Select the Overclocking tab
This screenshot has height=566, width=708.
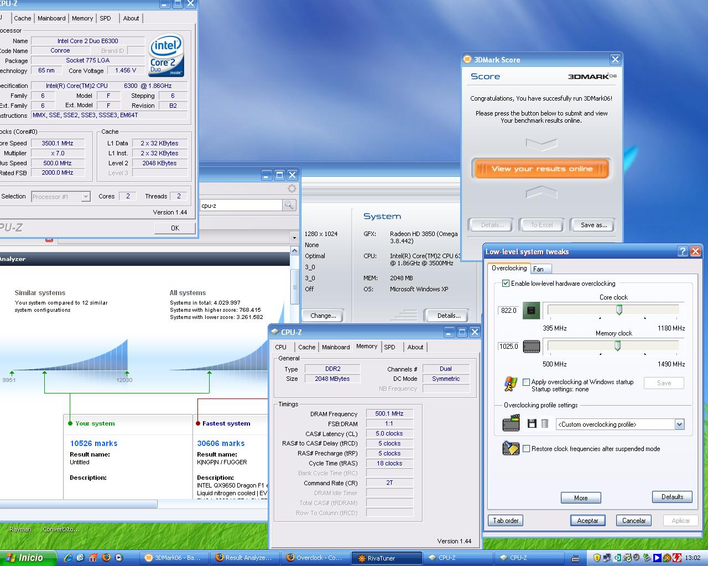509,268
